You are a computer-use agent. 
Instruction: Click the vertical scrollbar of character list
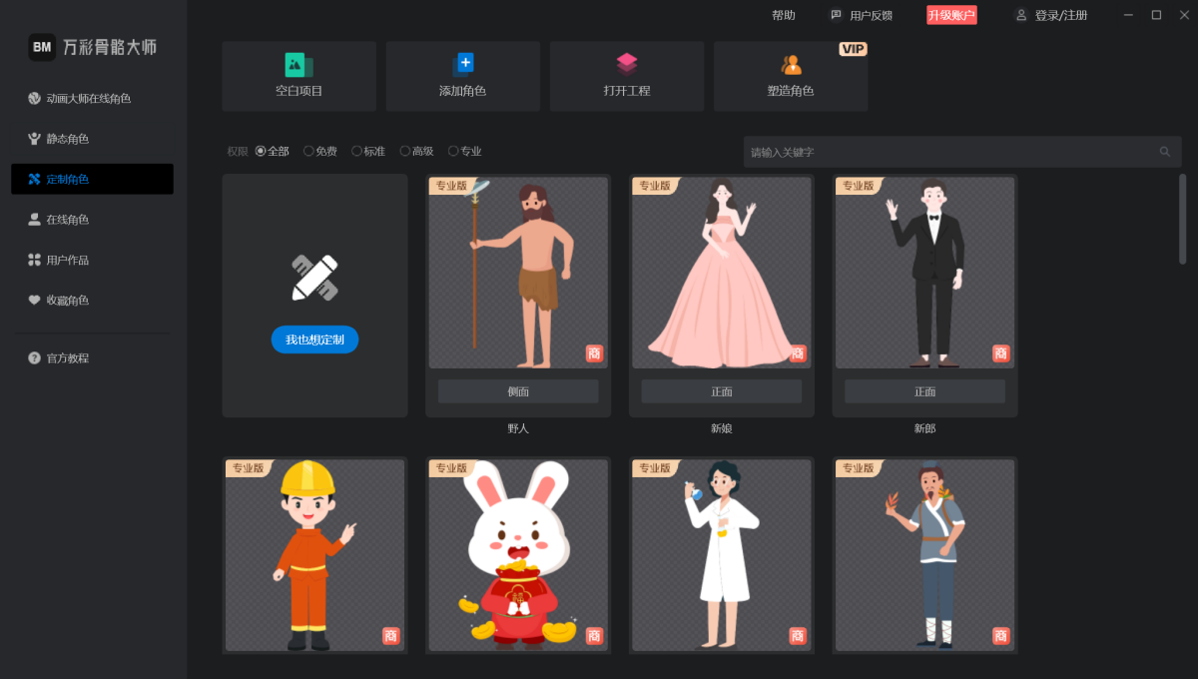(1182, 220)
